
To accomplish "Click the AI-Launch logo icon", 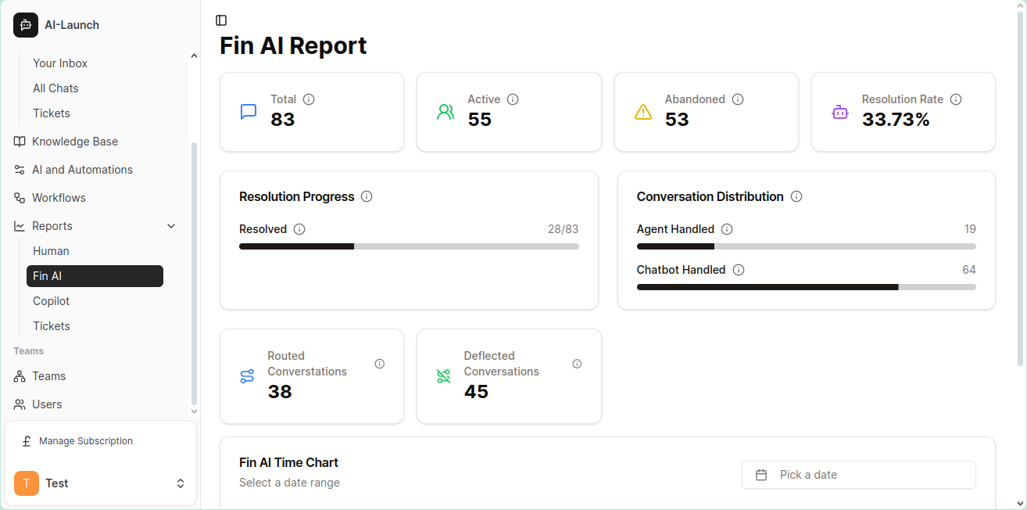I will point(26,25).
